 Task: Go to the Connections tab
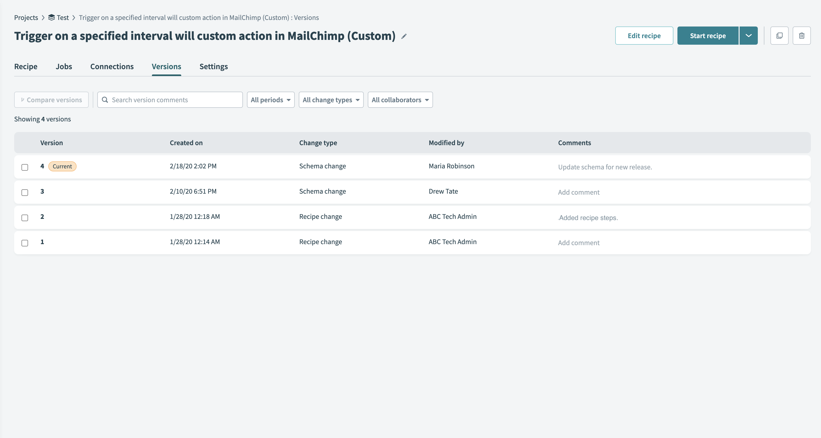[x=112, y=67]
